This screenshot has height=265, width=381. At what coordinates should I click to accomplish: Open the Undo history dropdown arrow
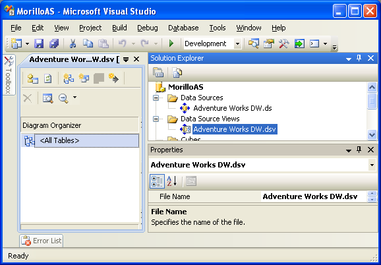point(133,44)
